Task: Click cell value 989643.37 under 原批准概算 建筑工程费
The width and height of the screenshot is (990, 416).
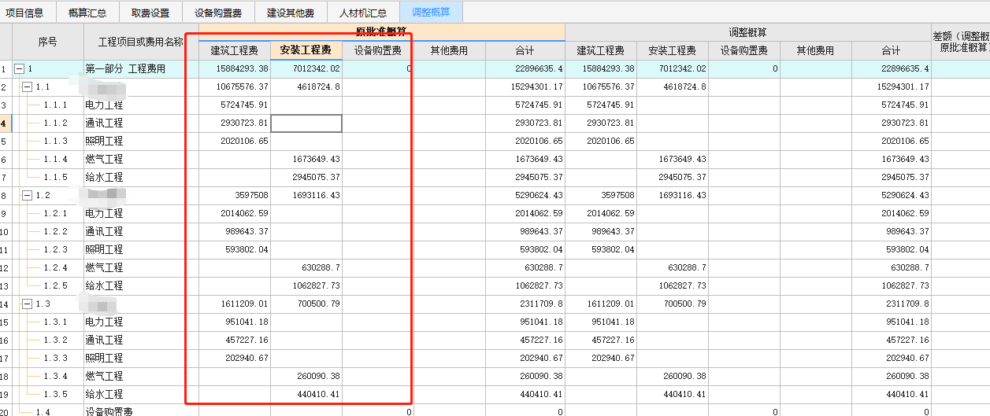Action: pyautogui.click(x=247, y=232)
